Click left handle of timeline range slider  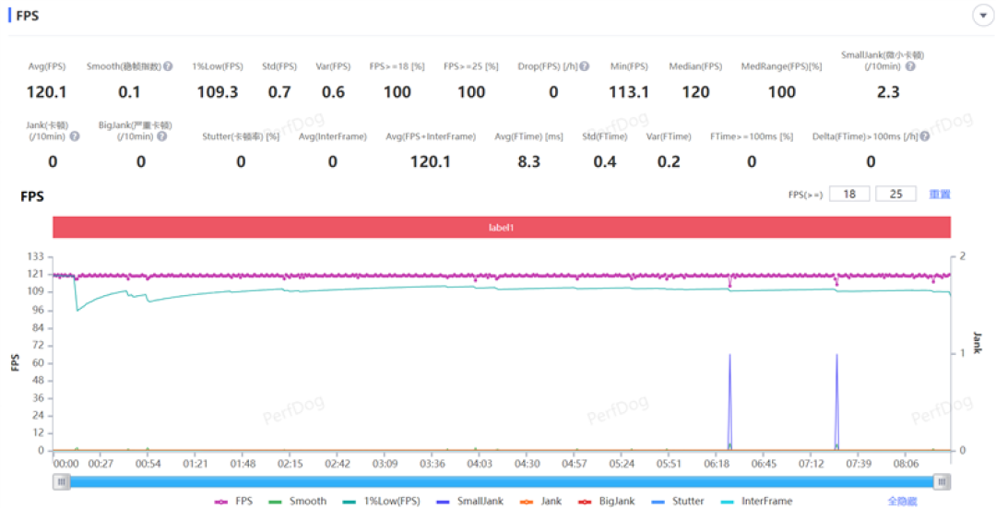pos(61,482)
